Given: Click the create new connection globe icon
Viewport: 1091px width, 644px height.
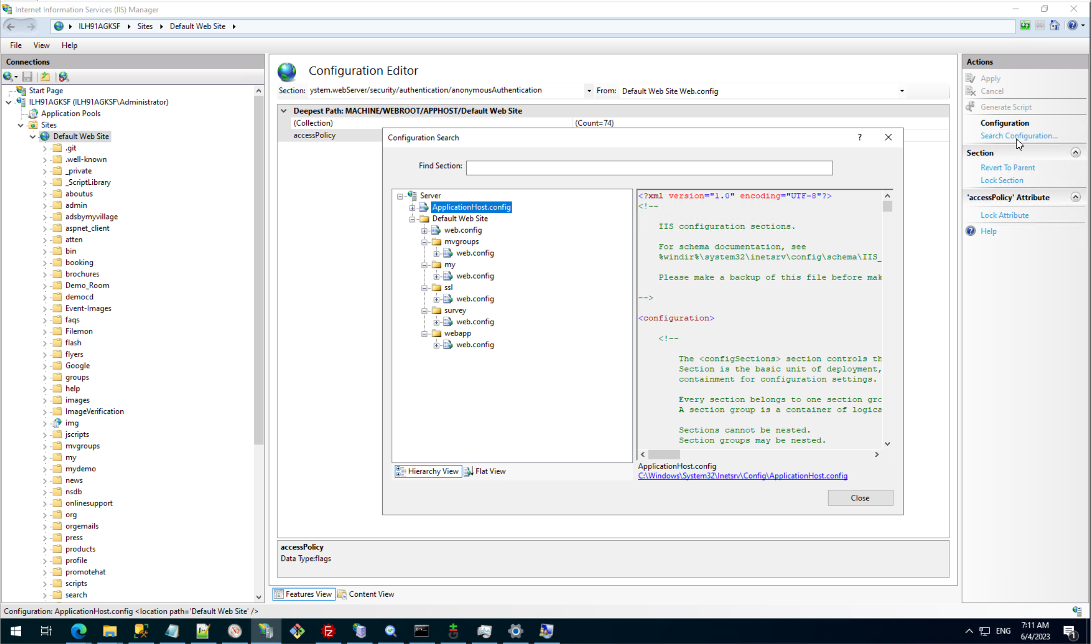Looking at the screenshot, I should click(x=8, y=77).
